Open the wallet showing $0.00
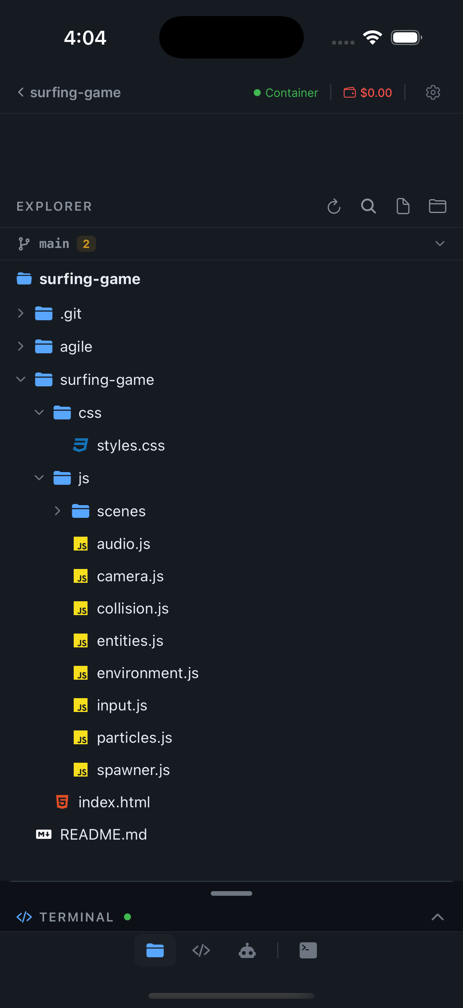 (x=367, y=93)
